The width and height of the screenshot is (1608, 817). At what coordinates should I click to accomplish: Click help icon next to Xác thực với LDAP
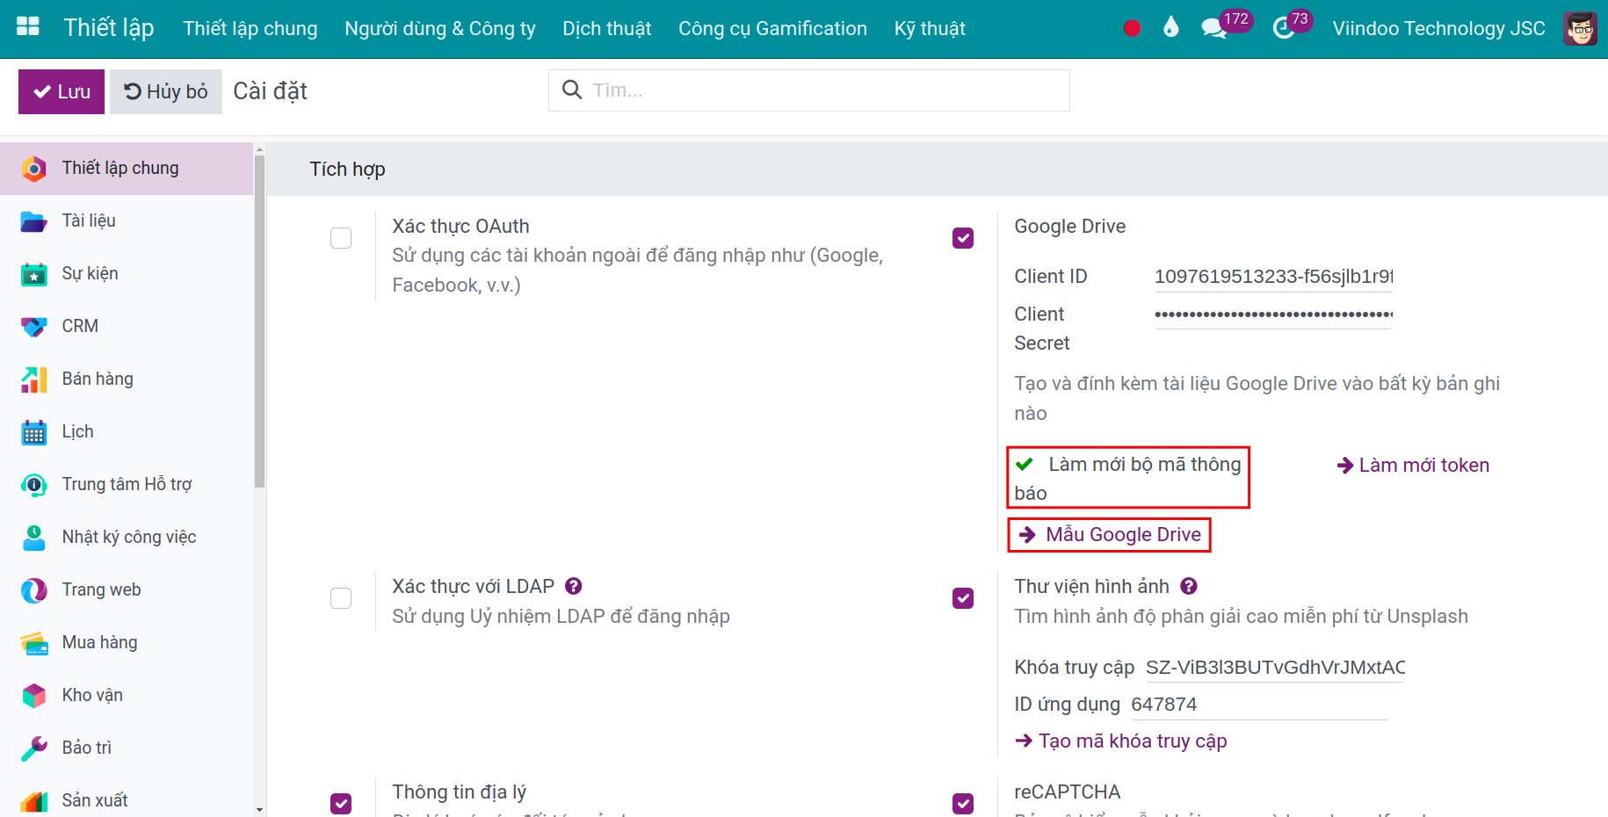pyautogui.click(x=574, y=586)
